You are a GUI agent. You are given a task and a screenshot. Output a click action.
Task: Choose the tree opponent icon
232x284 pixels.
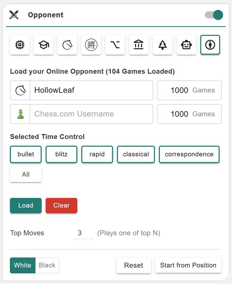click(162, 45)
